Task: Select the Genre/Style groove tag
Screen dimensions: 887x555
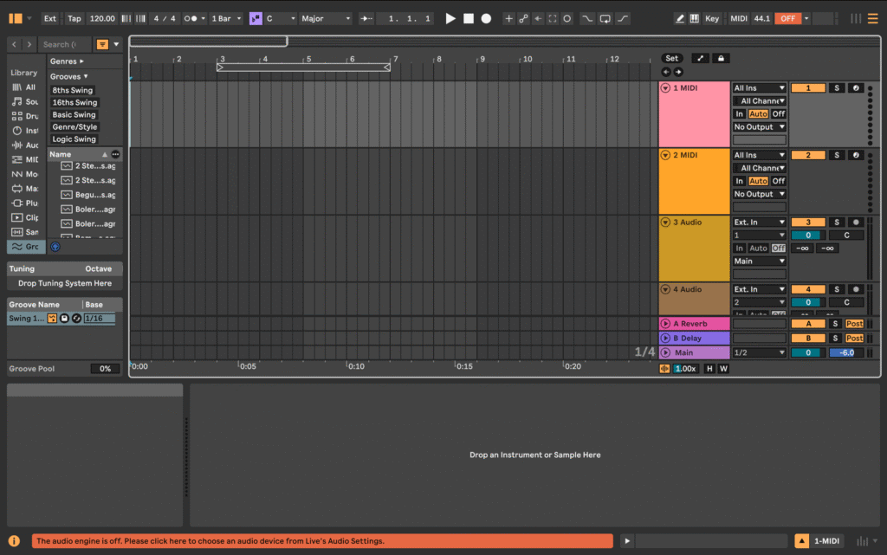Action: tap(74, 127)
